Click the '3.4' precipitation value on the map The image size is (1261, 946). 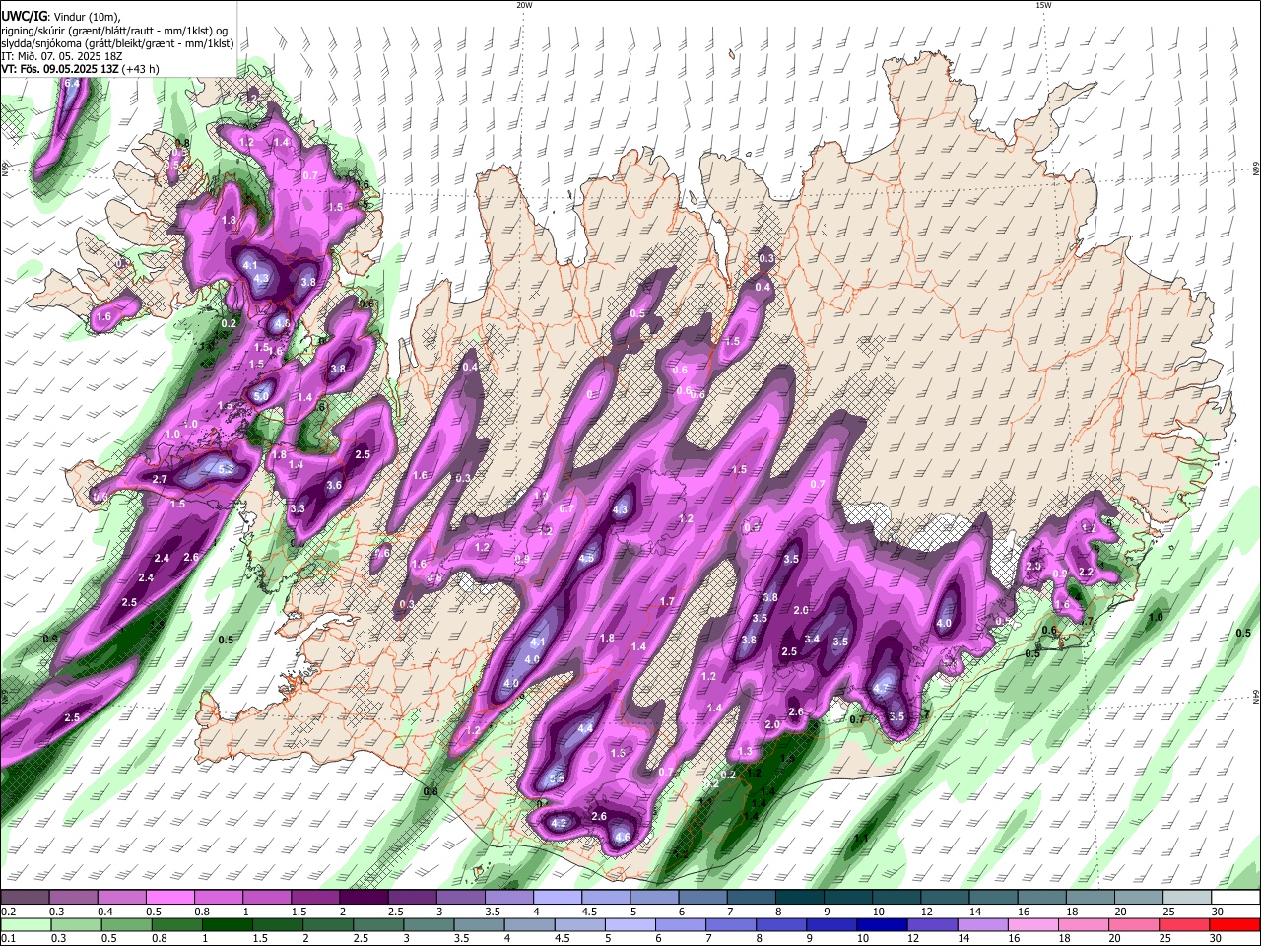[x=812, y=640]
